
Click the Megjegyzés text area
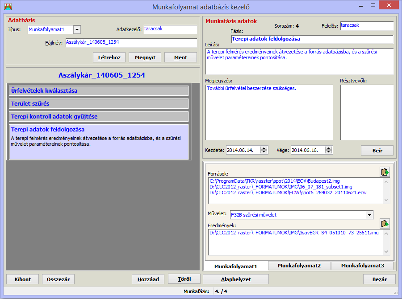[x=269, y=112]
